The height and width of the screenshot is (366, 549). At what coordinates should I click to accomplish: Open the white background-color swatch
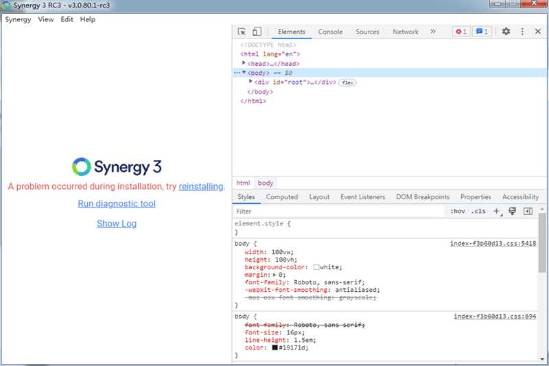(x=316, y=267)
